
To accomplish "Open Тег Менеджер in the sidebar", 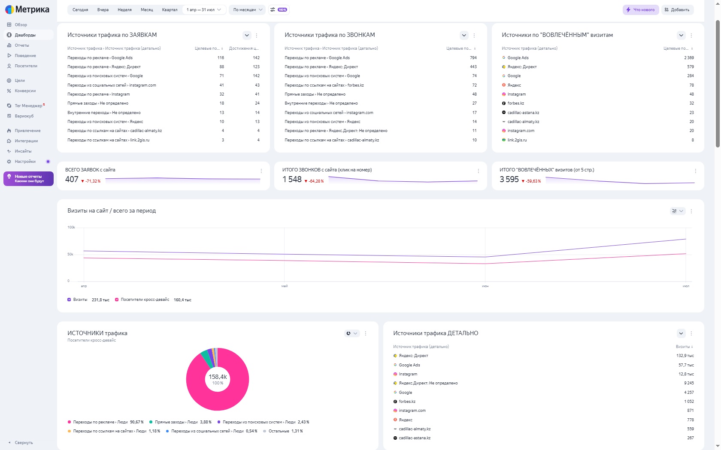I will click(x=28, y=106).
